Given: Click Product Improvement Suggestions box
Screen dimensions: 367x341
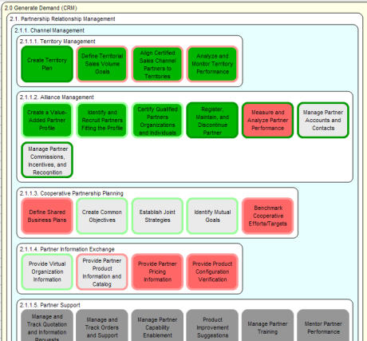Looking at the screenshot, I should 212,325.
